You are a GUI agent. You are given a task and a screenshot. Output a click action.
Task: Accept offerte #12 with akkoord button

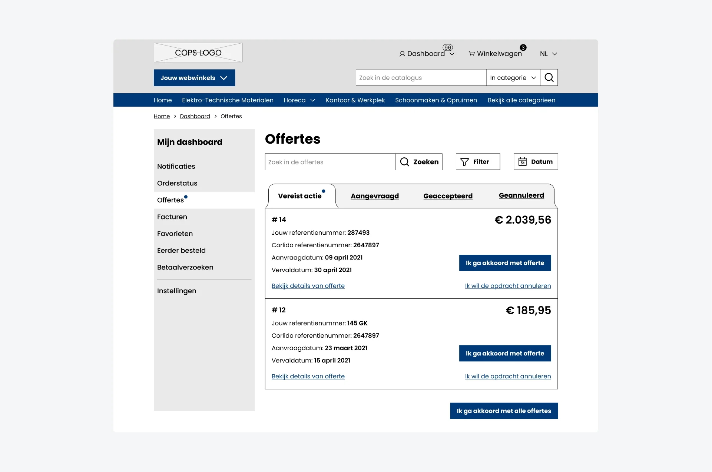pyautogui.click(x=505, y=354)
